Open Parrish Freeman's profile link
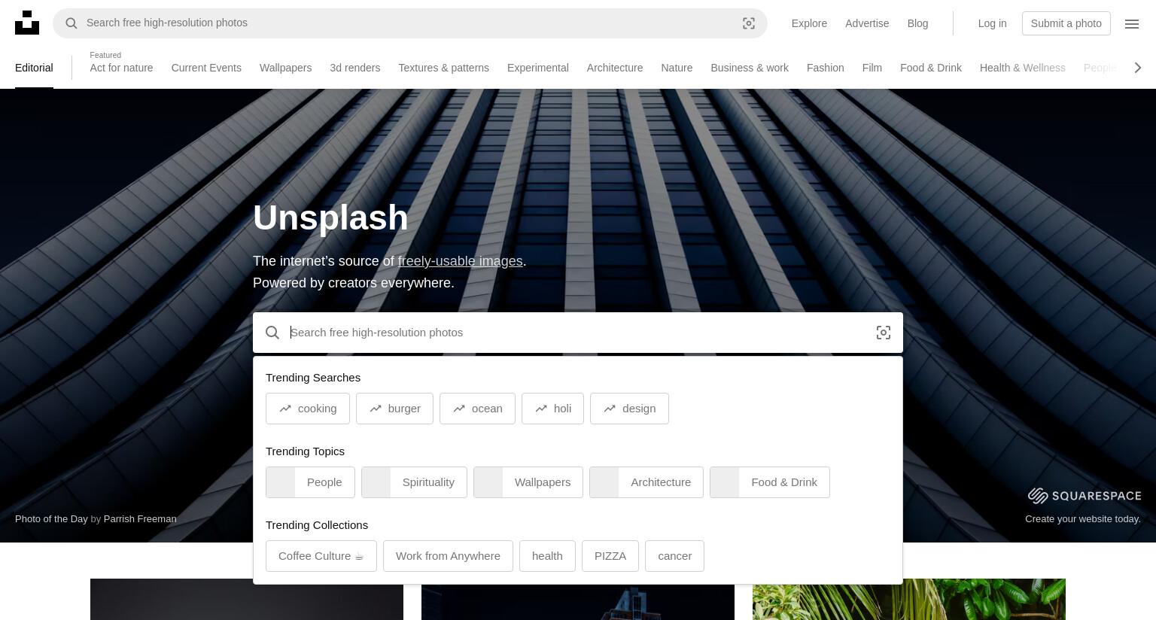This screenshot has height=620, width=1156. [140, 518]
